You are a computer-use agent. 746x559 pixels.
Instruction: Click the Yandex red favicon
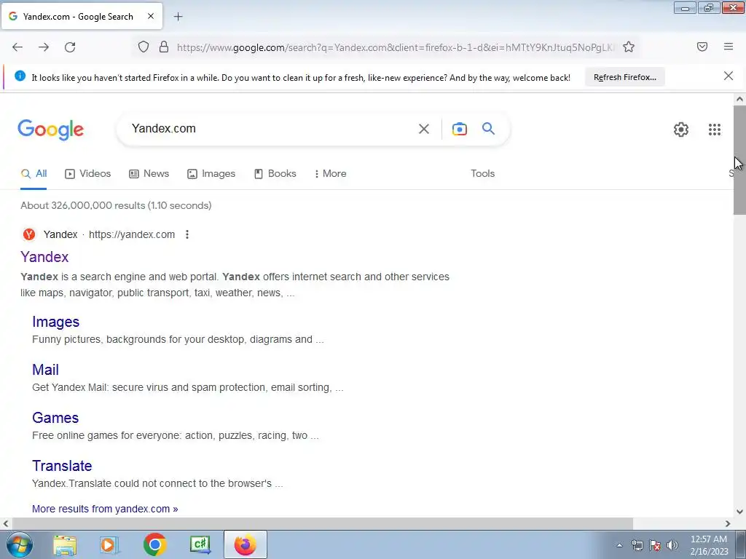point(29,234)
